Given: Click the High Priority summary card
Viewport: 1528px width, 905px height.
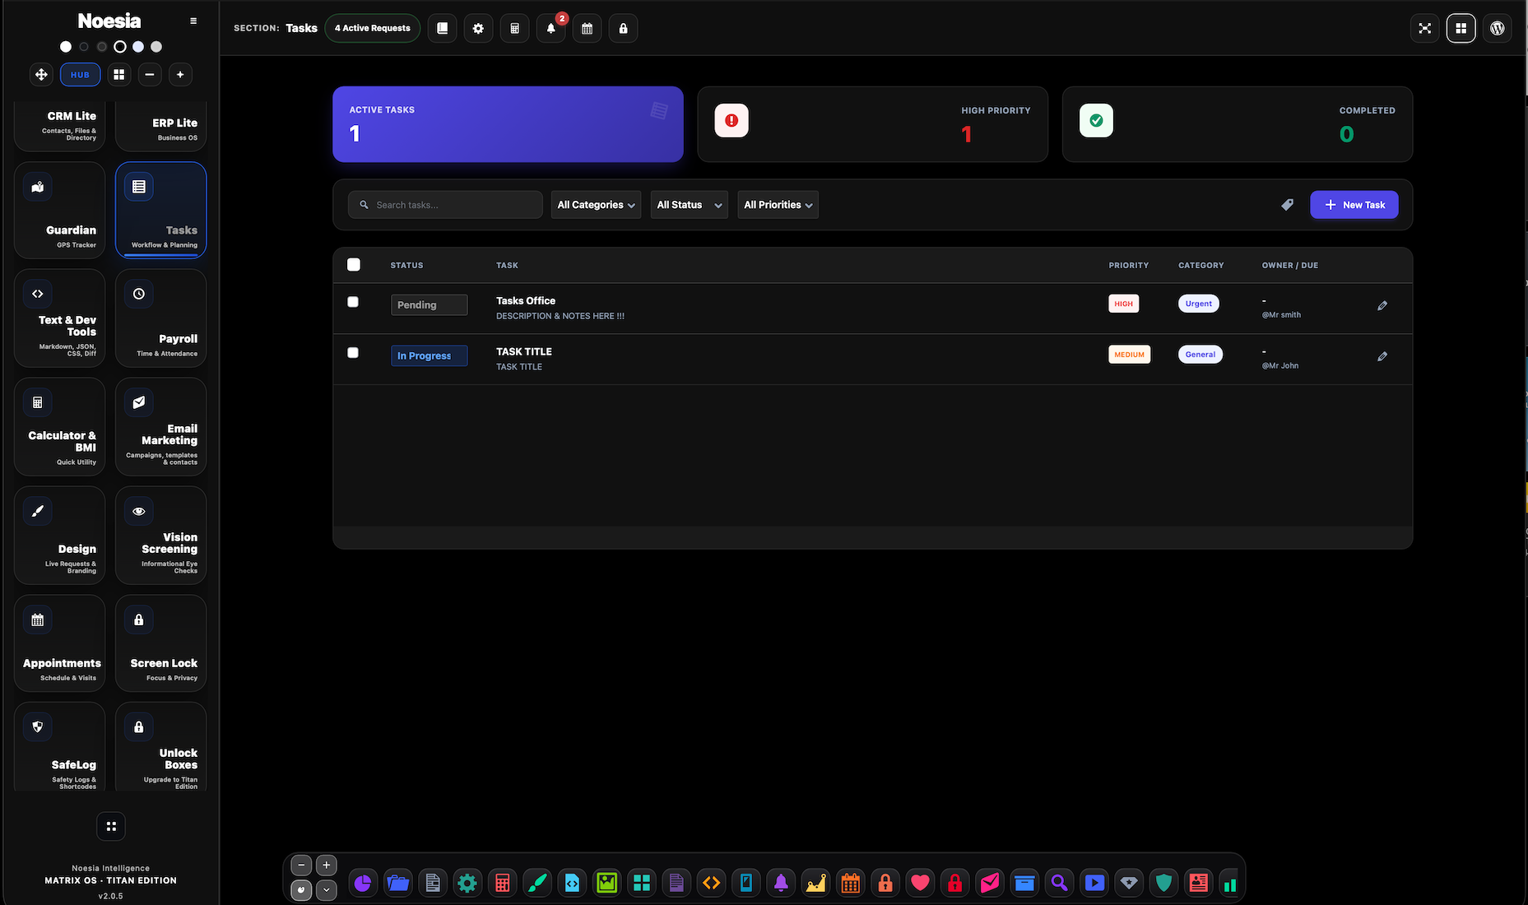Looking at the screenshot, I should click(x=872, y=124).
